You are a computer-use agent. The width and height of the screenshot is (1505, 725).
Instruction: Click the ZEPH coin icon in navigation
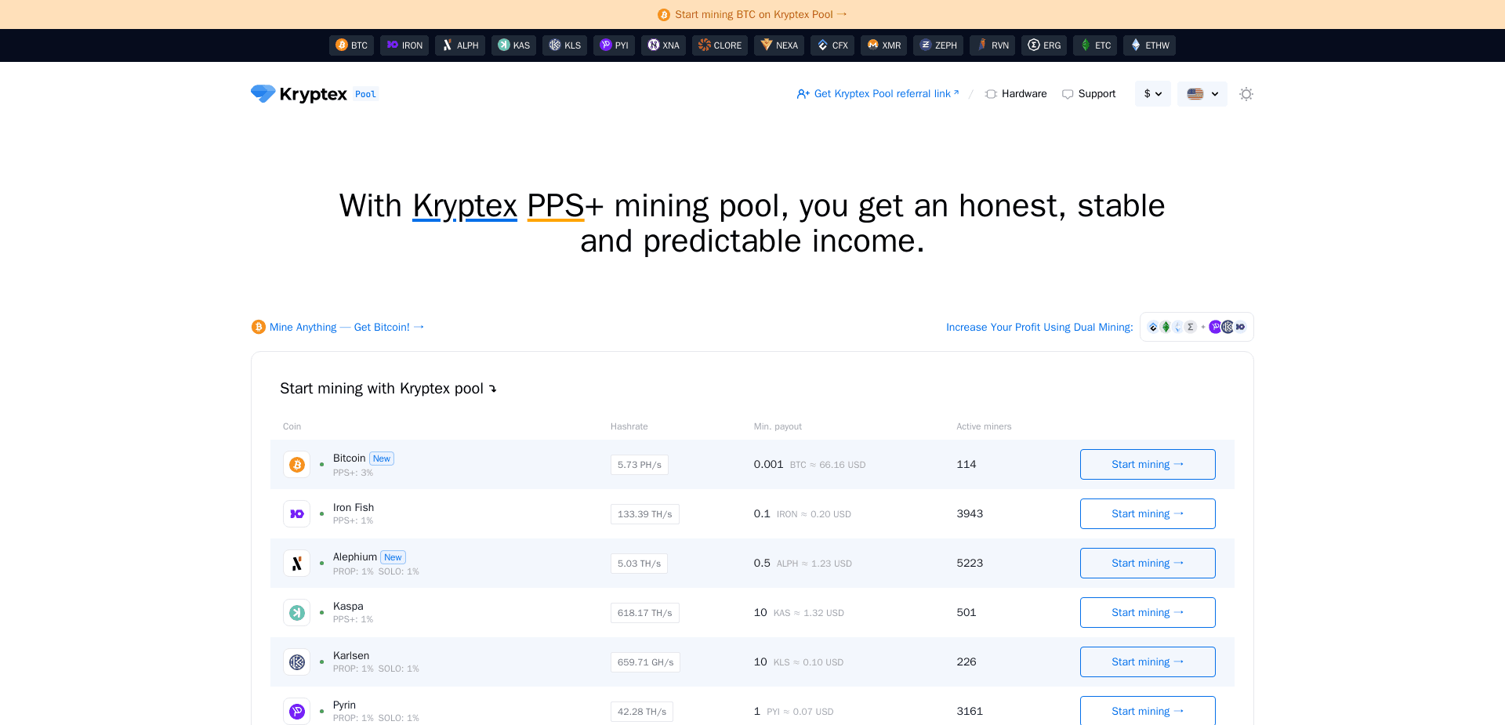pyautogui.click(x=925, y=45)
